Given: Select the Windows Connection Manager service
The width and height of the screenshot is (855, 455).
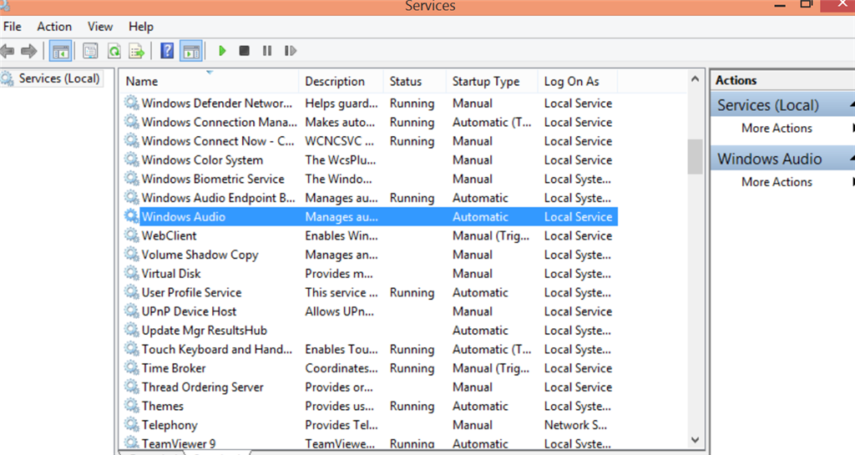Looking at the screenshot, I should click(220, 122).
